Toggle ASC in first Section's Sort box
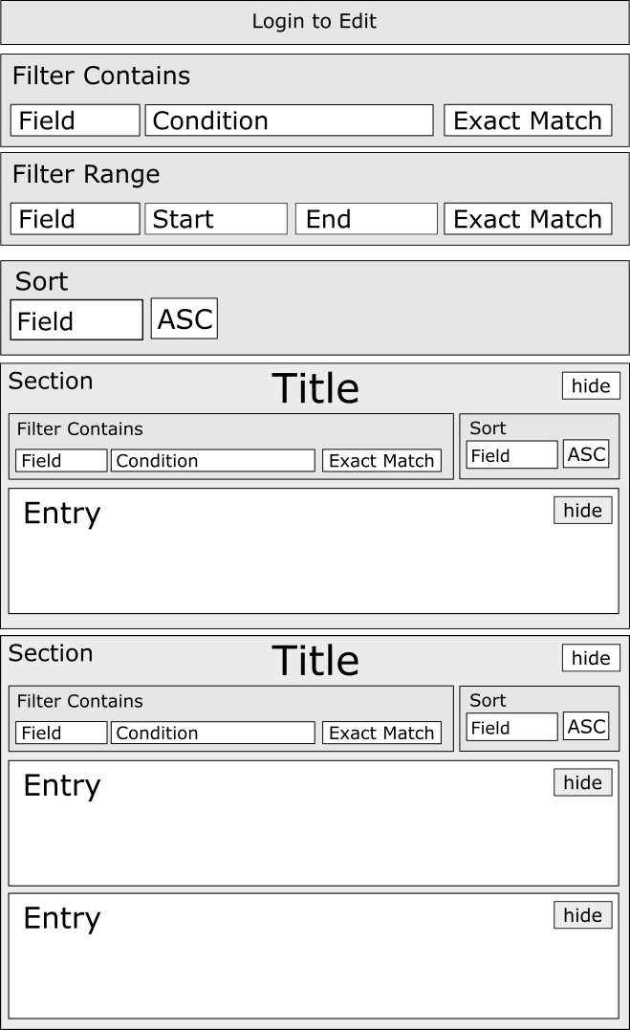Viewport: 630px width, 1030px height. click(586, 453)
